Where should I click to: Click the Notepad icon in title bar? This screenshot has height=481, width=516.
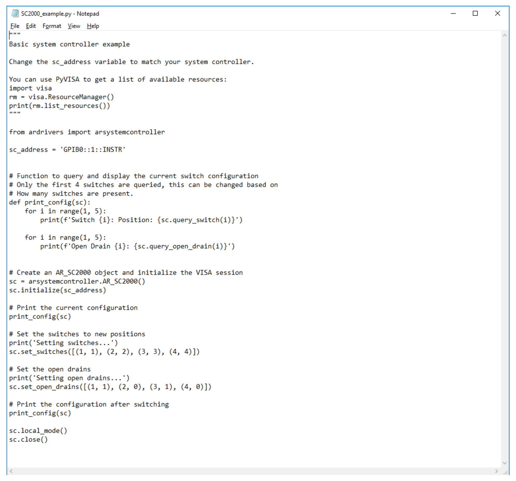(x=15, y=13)
